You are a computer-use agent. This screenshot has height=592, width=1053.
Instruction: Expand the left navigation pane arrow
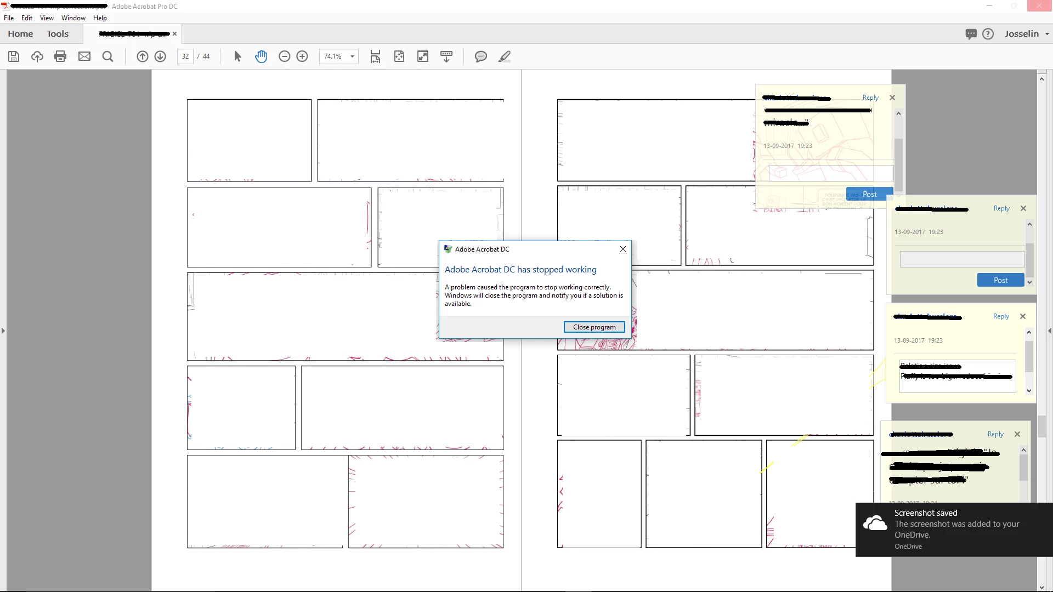point(3,331)
